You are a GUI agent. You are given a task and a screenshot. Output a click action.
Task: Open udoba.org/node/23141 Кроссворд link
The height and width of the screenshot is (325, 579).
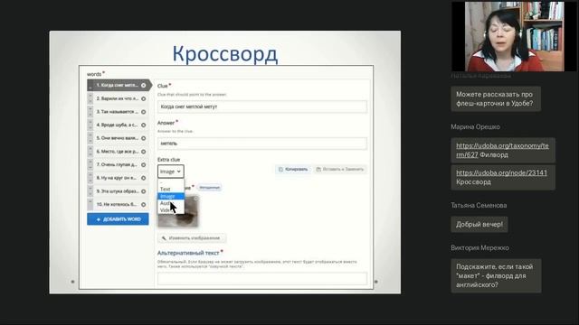[x=501, y=172]
